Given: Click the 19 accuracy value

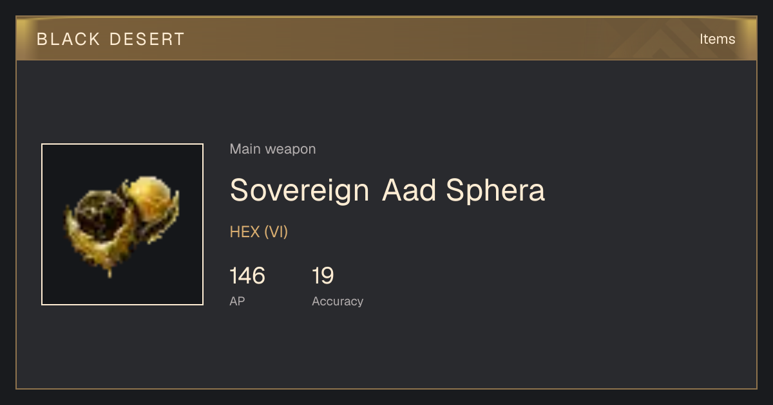Looking at the screenshot, I should coord(323,276).
